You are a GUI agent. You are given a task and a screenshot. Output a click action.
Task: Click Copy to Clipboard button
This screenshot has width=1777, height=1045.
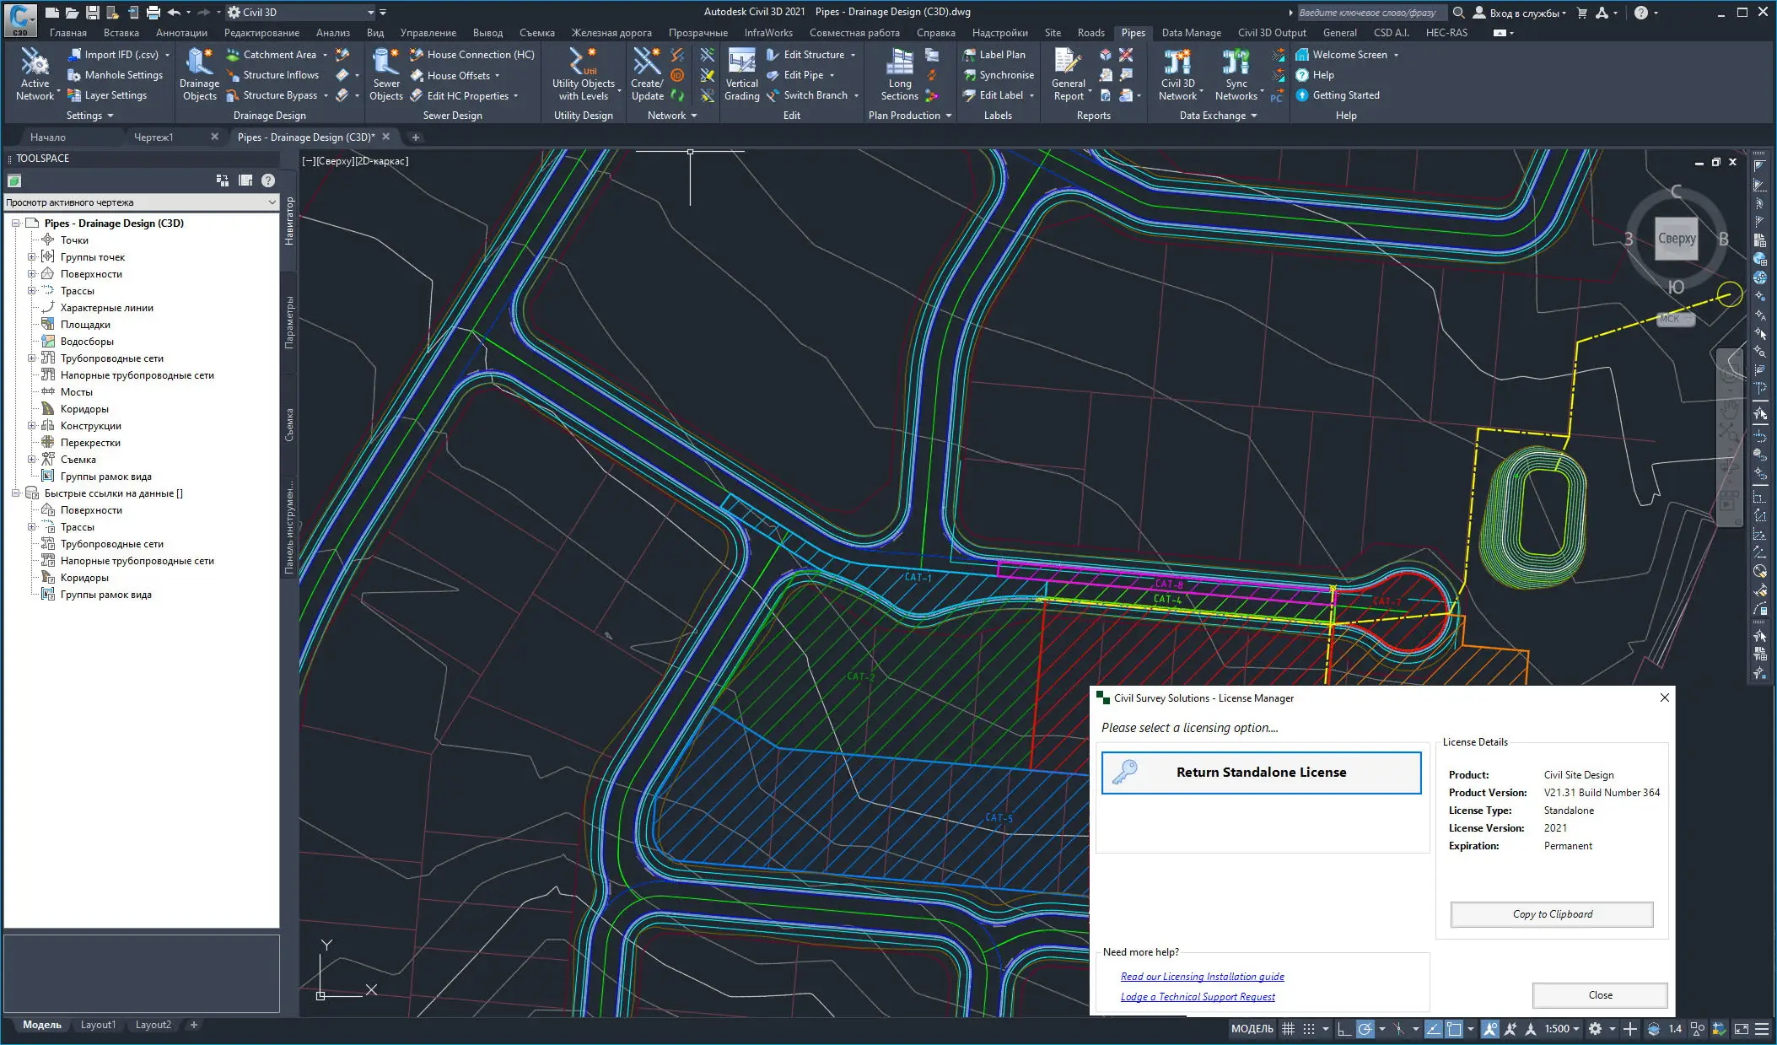point(1552,914)
